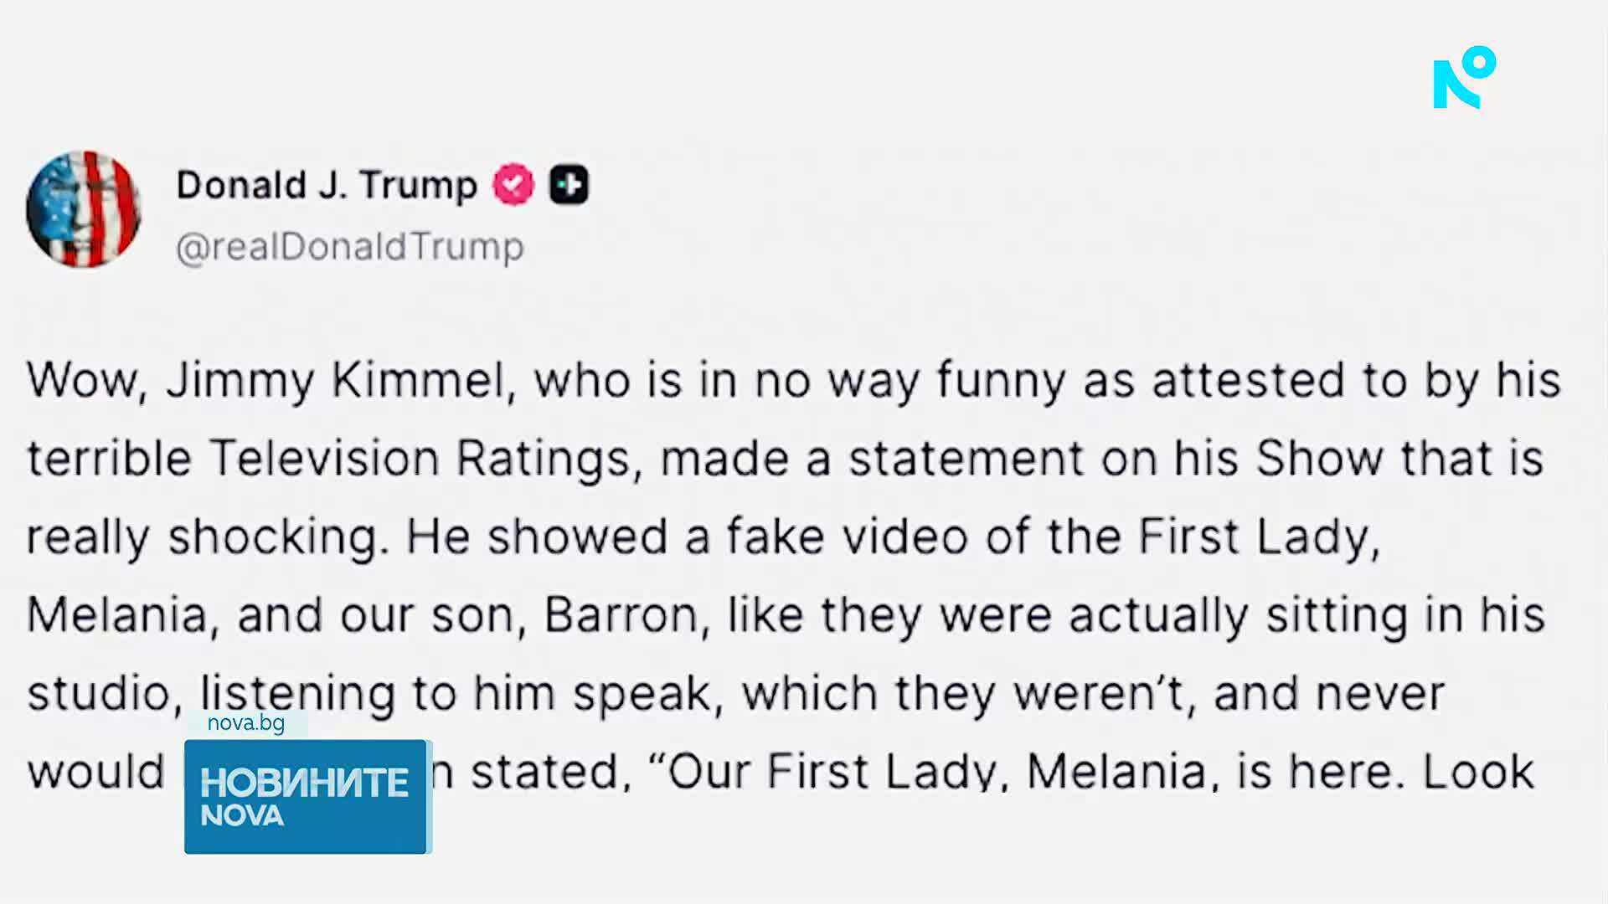Open the nova.bg label
The image size is (1608, 904).
click(x=246, y=722)
